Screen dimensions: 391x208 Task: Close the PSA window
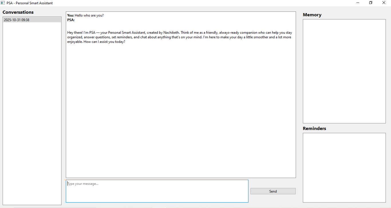pyautogui.click(x=384, y=3)
